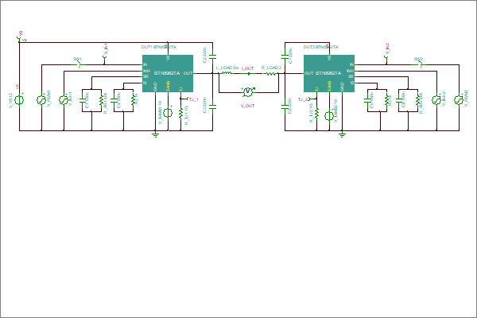Click the INH pin of DUT1
The height and width of the screenshot is (318, 477).
(x=146, y=71)
